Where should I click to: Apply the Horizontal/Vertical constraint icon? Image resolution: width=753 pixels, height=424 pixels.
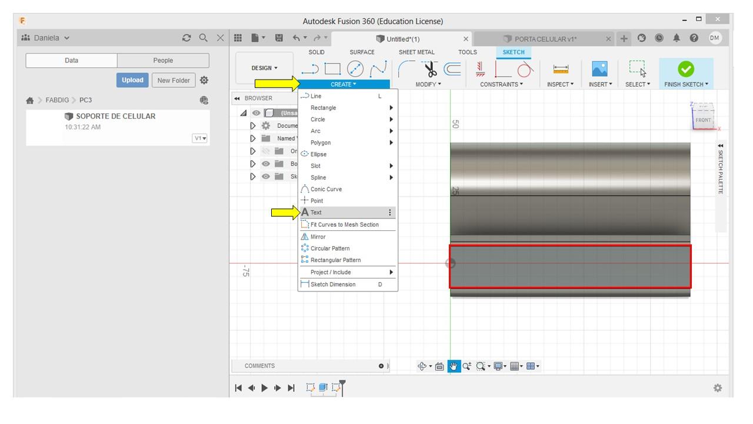click(481, 69)
